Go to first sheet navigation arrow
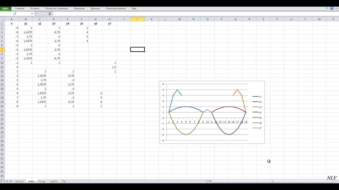 pyautogui.click(x=1, y=181)
